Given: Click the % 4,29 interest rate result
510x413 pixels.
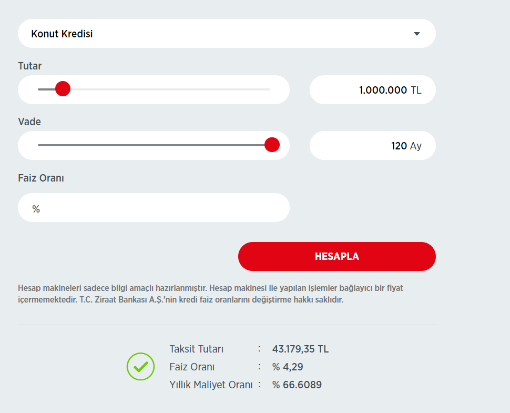Looking at the screenshot, I should pos(288,367).
